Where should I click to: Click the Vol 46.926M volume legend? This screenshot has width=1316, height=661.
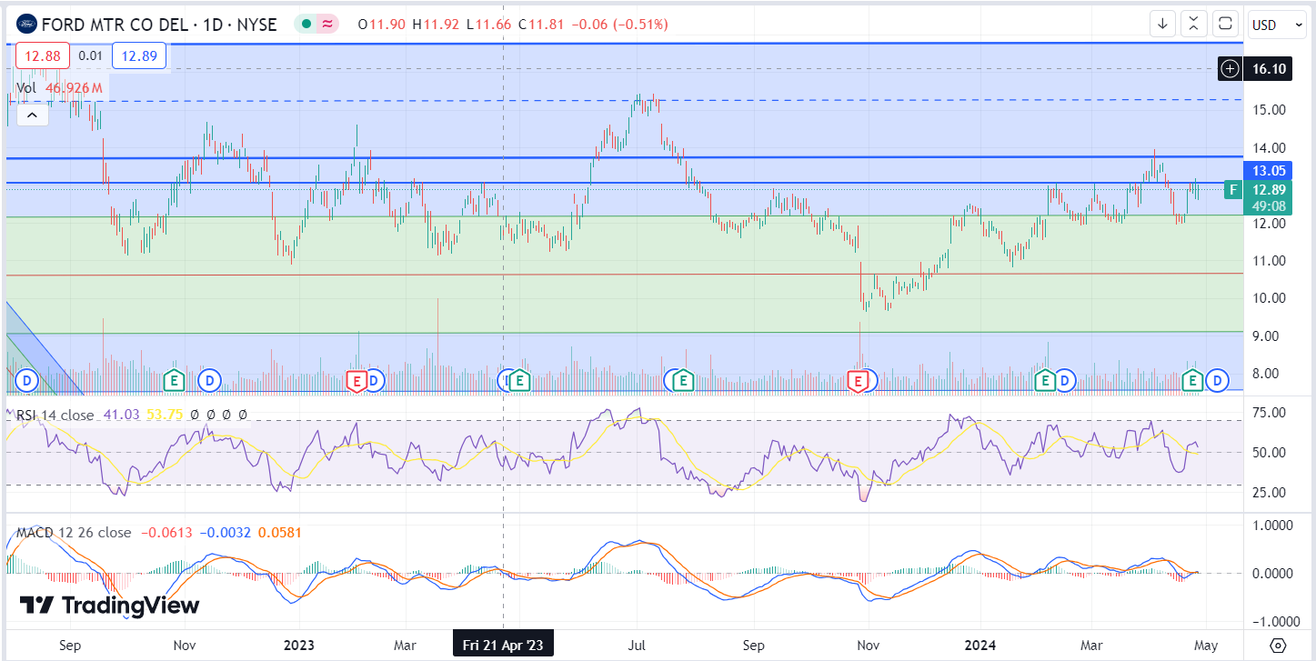click(59, 88)
